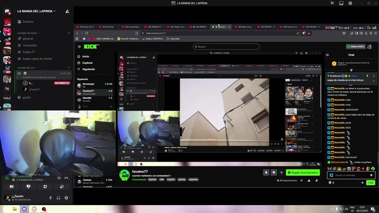Expand LA BANDA DEL LAPRIDA server menu

tap(36, 11)
